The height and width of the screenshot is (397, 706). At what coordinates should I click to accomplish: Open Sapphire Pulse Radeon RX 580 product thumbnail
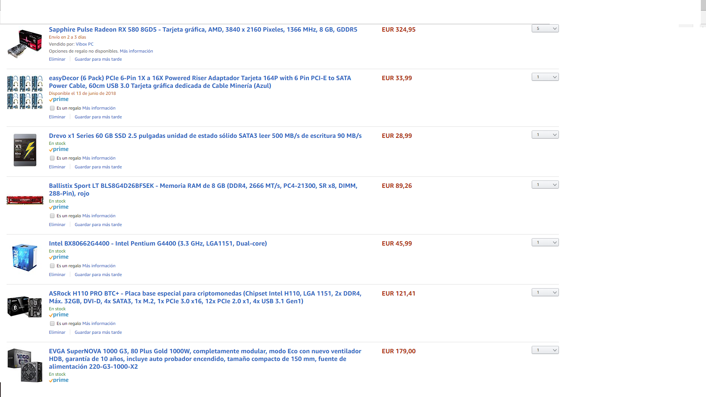tap(25, 44)
